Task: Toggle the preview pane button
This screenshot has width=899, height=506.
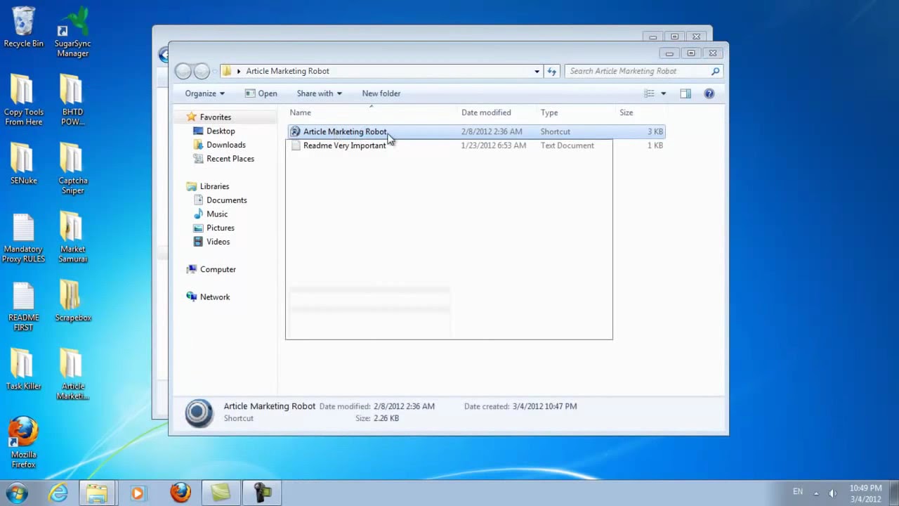Action: pyautogui.click(x=685, y=93)
